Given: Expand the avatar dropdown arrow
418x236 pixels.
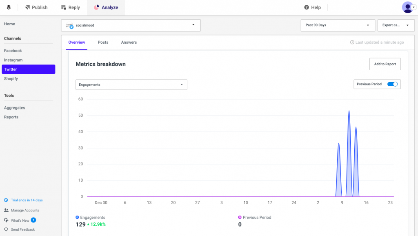Looking at the screenshot, I should (x=414, y=7).
